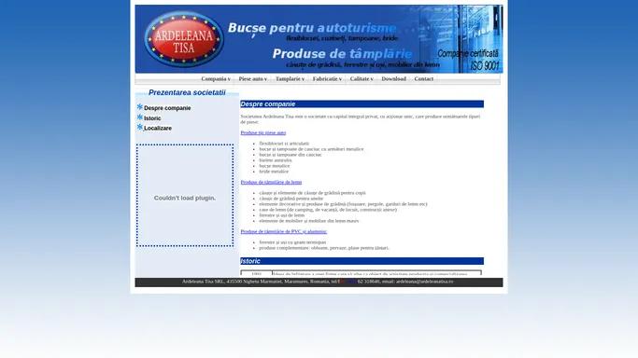Click the blue Istoric section header
The width and height of the screenshot is (638, 358).
[x=362, y=261]
